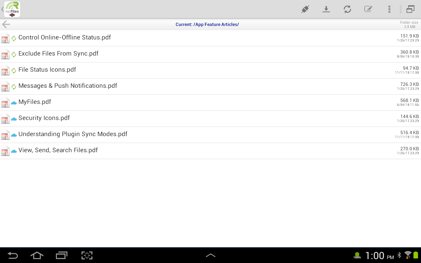Tap the multi-window icon at top right
Screen dimensions: 421x263
[x=410, y=9]
